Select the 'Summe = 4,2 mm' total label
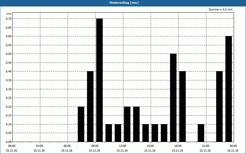Screen dimensions: 246x154 (220, 10)
